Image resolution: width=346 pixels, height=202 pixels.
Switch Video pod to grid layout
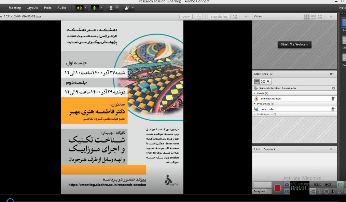pos(306,17)
